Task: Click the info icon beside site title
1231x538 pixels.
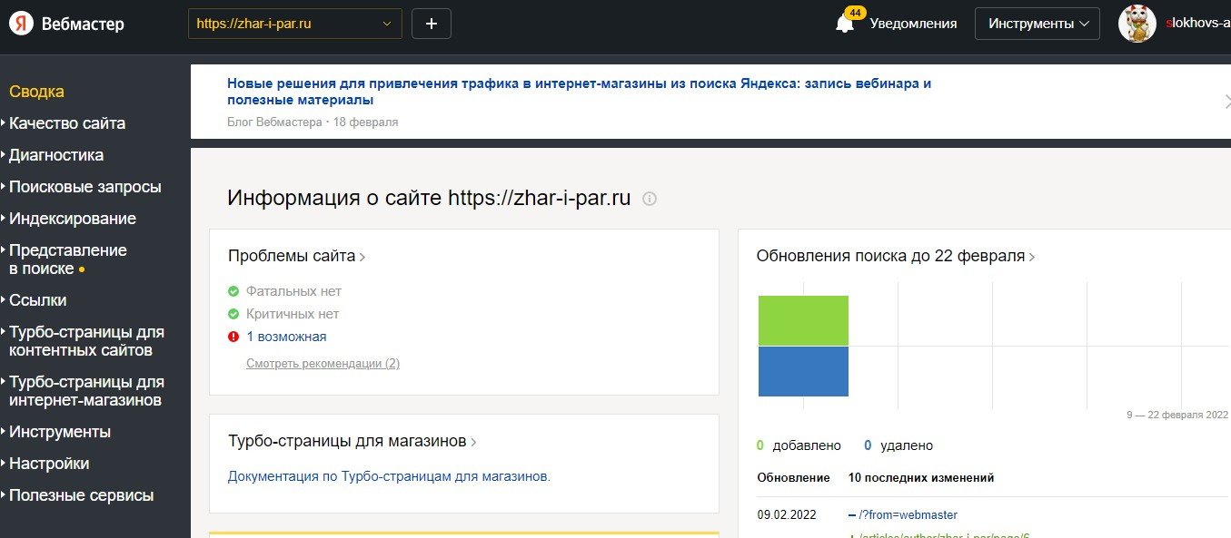Action: [650, 199]
